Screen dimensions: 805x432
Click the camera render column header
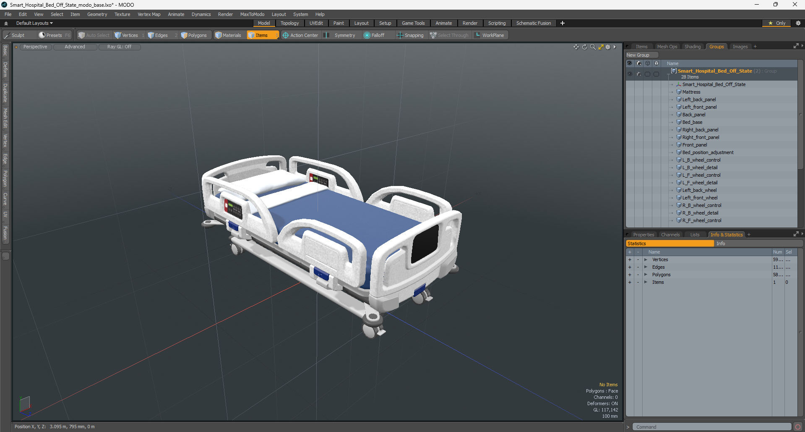tap(639, 63)
